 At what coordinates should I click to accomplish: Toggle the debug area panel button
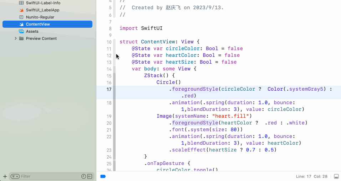(336, 176)
